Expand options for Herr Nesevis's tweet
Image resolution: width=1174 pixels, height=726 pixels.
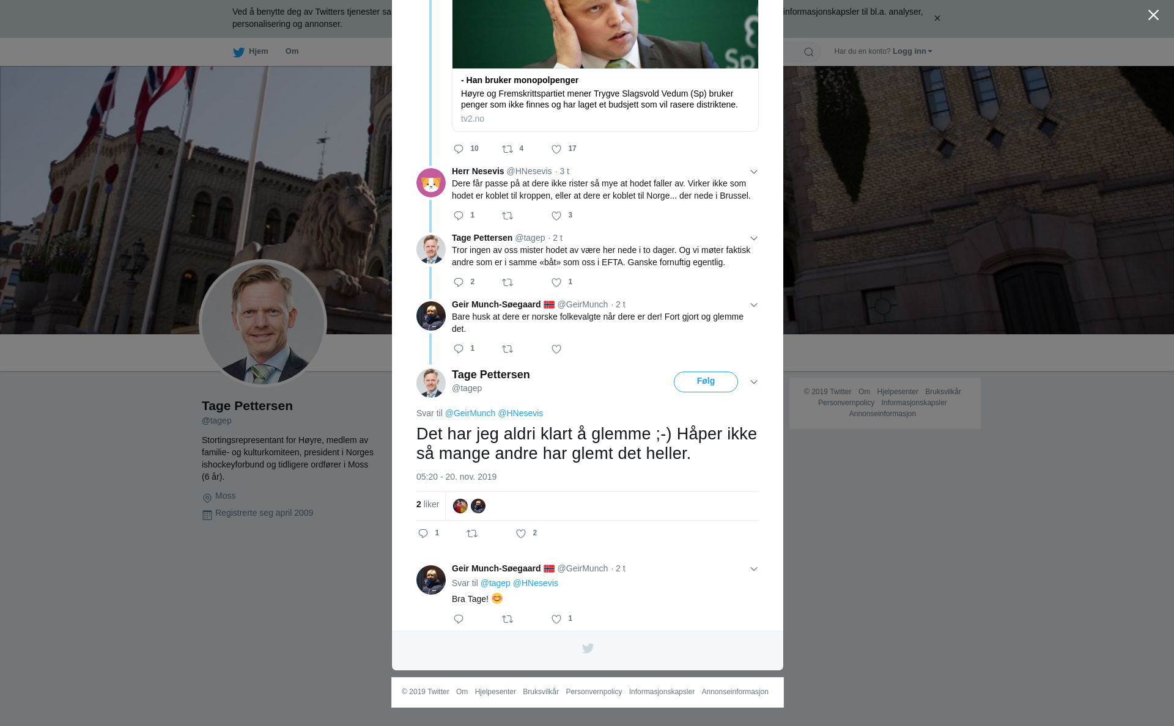(754, 172)
